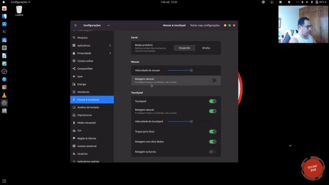Select Mouse & touchpad sidebar item
This screenshot has height=185, width=329.
click(x=92, y=100)
